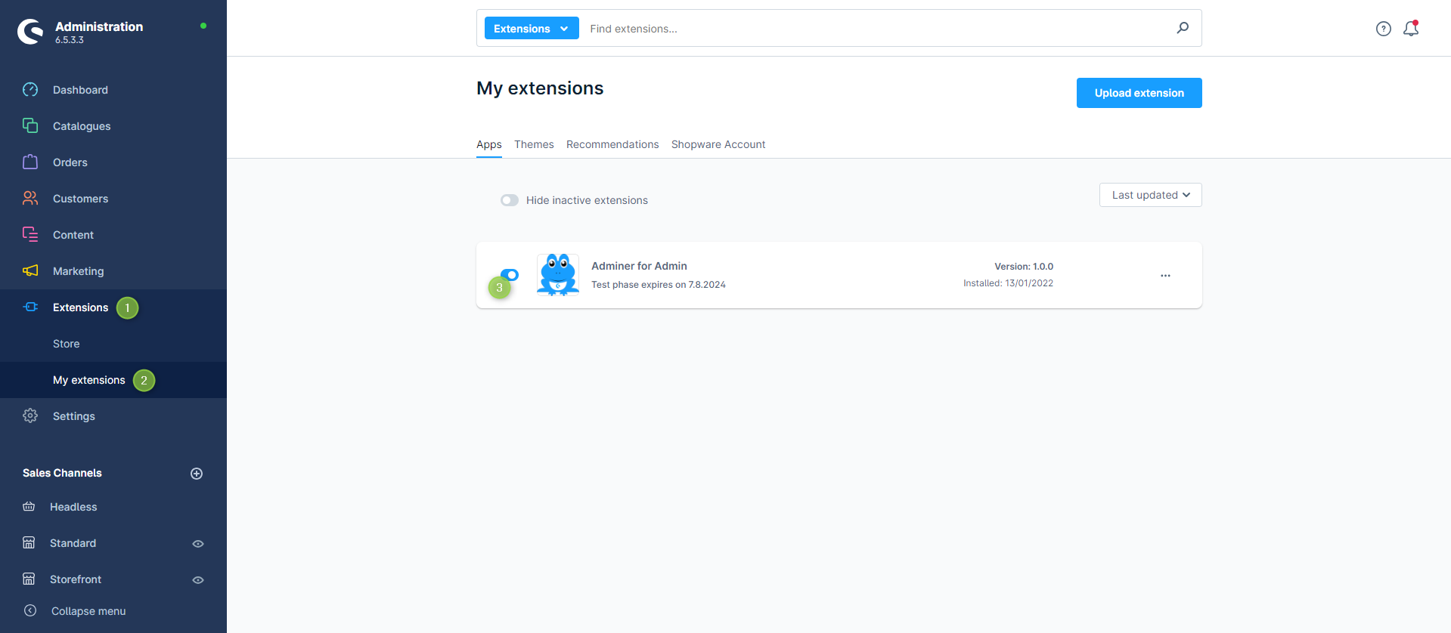Click the Collapse menu arrow icon

click(30, 610)
